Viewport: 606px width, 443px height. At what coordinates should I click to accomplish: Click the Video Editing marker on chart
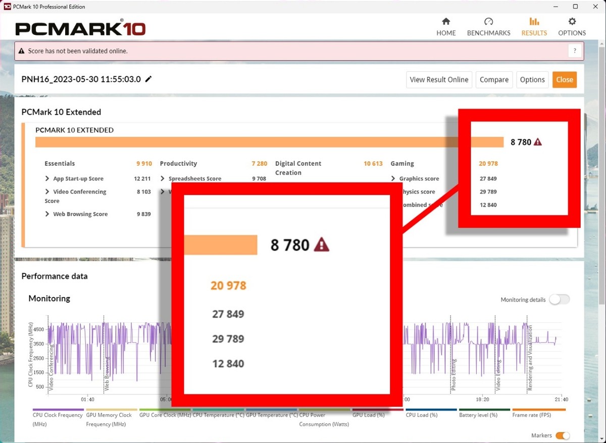498,375
